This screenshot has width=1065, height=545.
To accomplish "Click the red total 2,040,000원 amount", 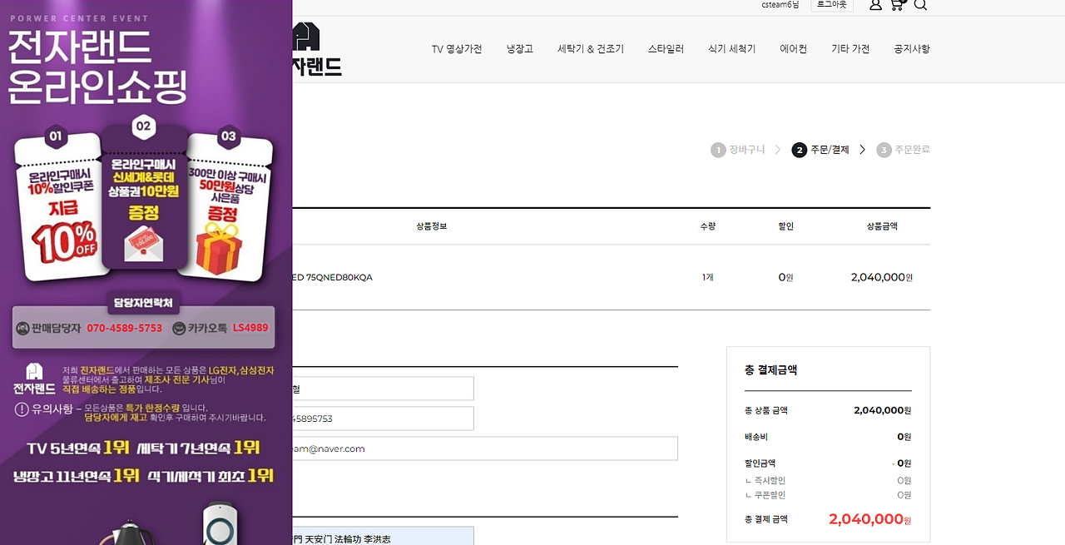I will point(870,519).
